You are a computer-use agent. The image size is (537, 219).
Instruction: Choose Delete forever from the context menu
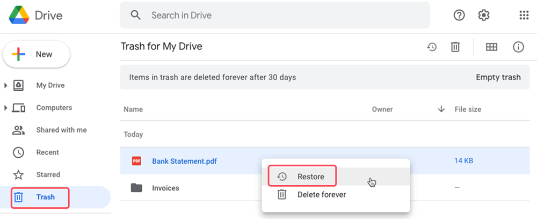(336, 195)
